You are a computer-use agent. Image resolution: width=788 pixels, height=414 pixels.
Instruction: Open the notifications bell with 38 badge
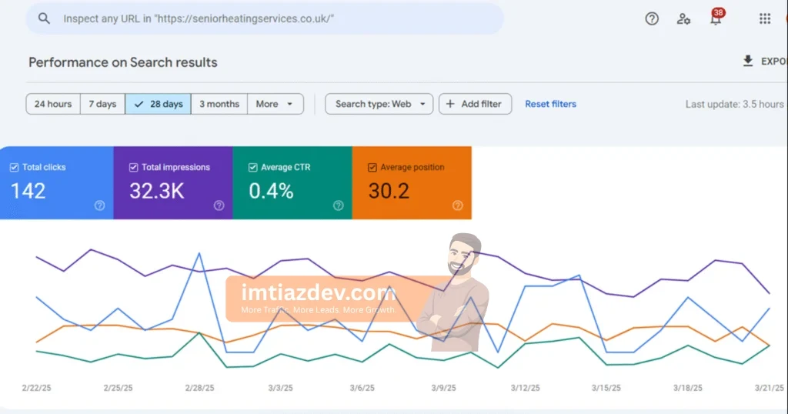716,18
